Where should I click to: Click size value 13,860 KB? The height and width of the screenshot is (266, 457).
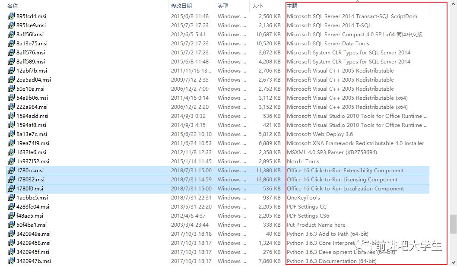coord(268,180)
